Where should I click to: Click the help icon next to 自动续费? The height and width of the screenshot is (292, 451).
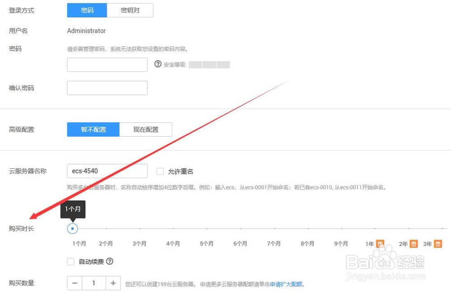(110, 261)
